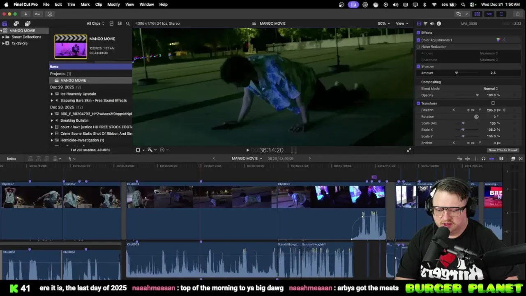This screenshot has height=296, width=526.
Task: Open the Photos and Audio sidebar
Action: click(x=16, y=23)
